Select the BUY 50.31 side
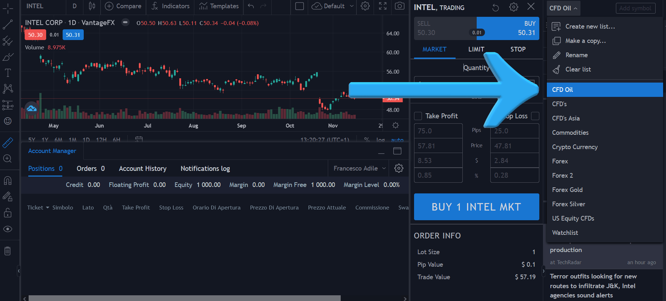 [x=508, y=28]
